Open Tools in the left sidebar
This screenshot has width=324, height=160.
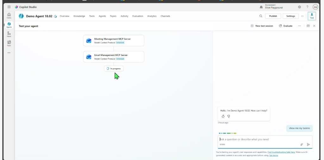(x=9, y=43)
